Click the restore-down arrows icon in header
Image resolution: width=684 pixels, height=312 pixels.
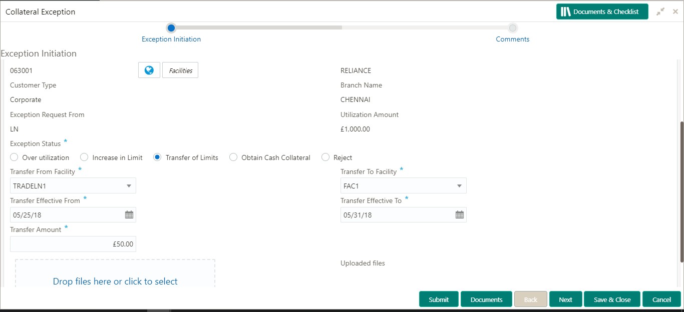coord(660,11)
